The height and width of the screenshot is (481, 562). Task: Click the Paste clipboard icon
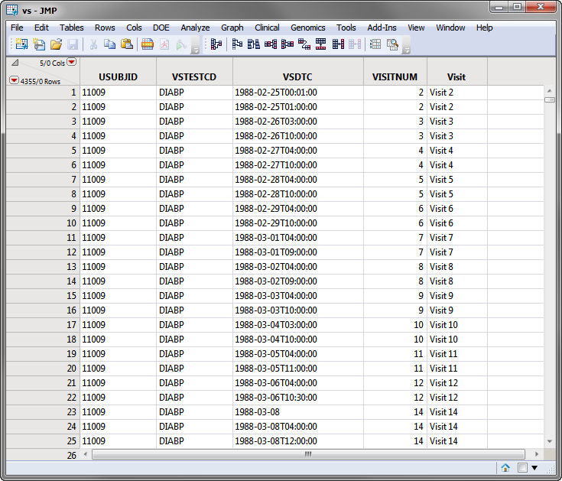127,44
